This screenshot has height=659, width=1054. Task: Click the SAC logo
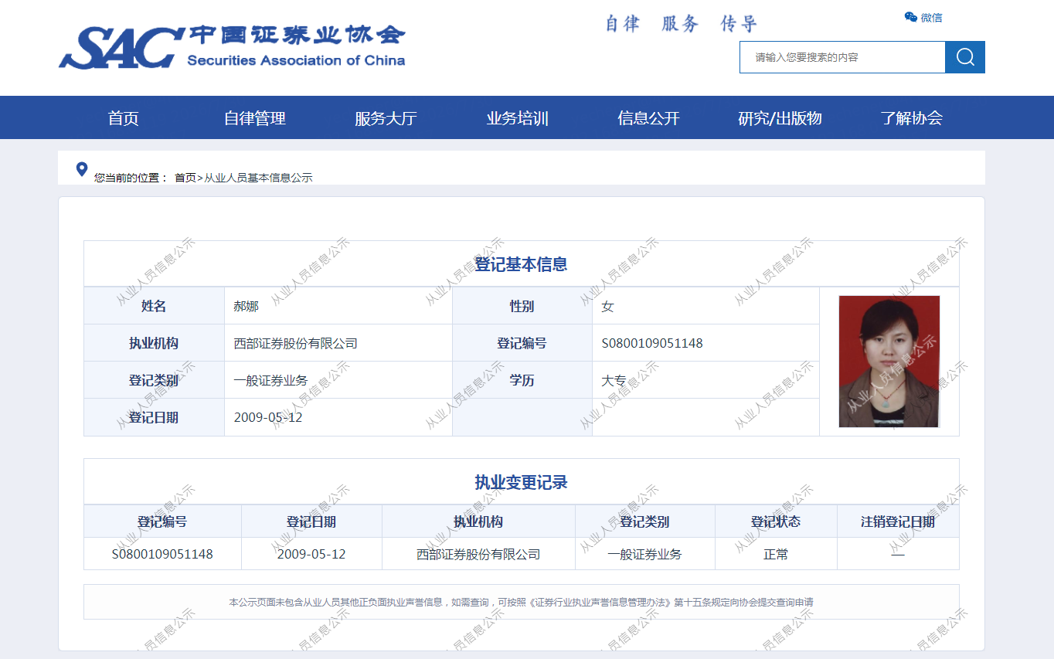(x=232, y=47)
